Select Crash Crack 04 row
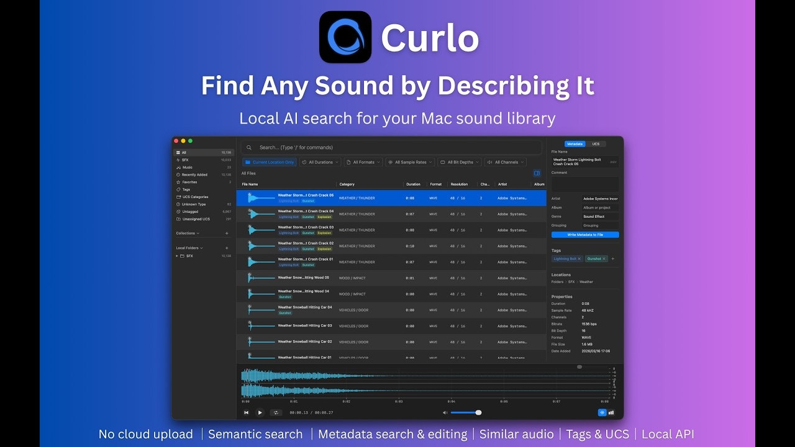 click(x=391, y=214)
